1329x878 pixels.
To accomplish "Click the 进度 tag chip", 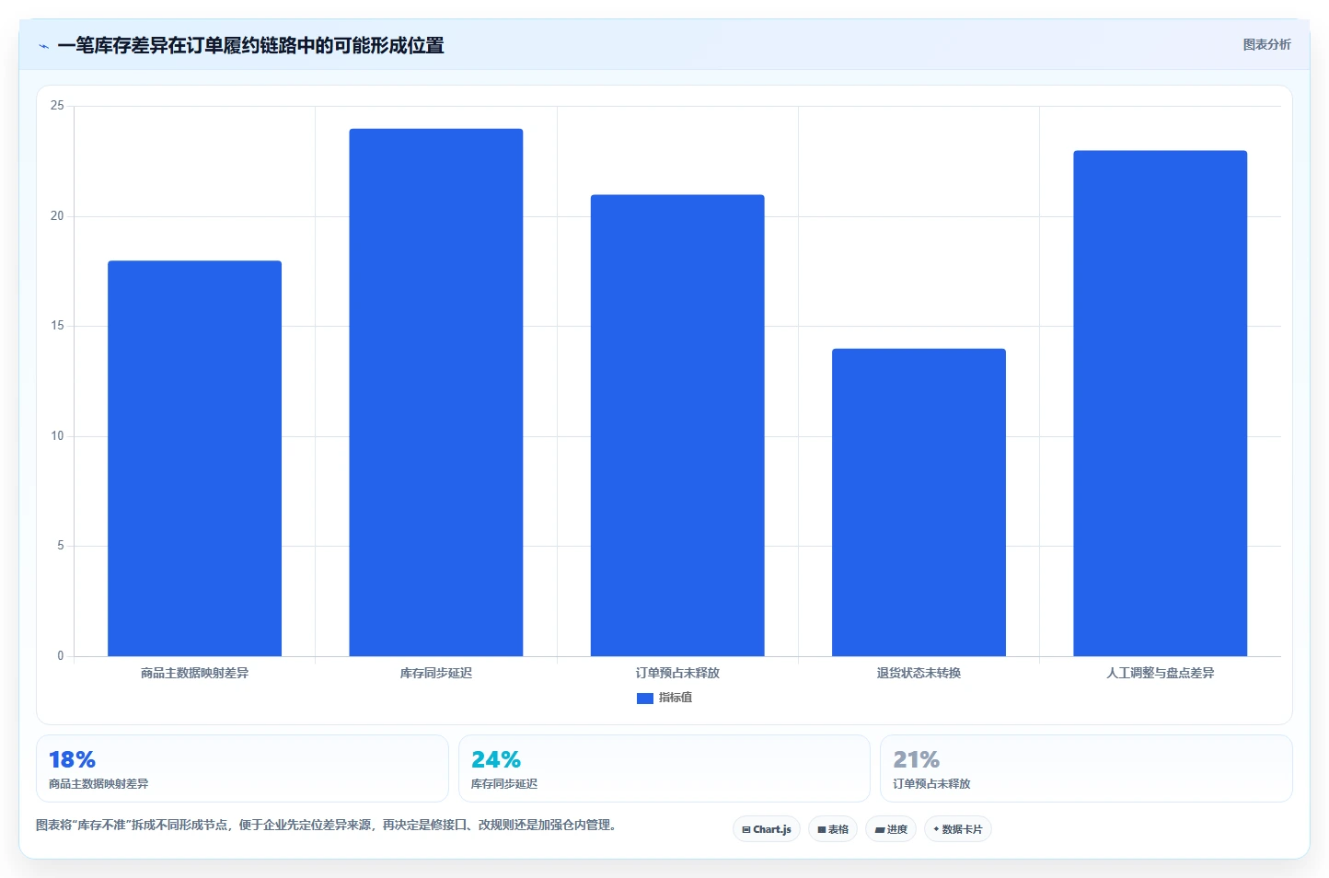I will click(x=891, y=829).
